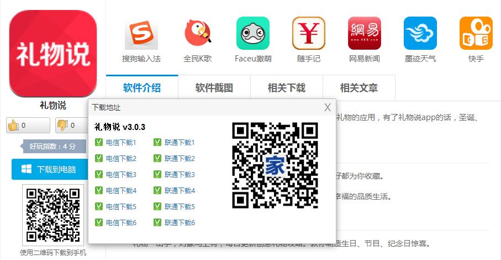Screen dimensions: 501x260
Task: Click the 全民K歌 text label
Action: tap(197, 59)
